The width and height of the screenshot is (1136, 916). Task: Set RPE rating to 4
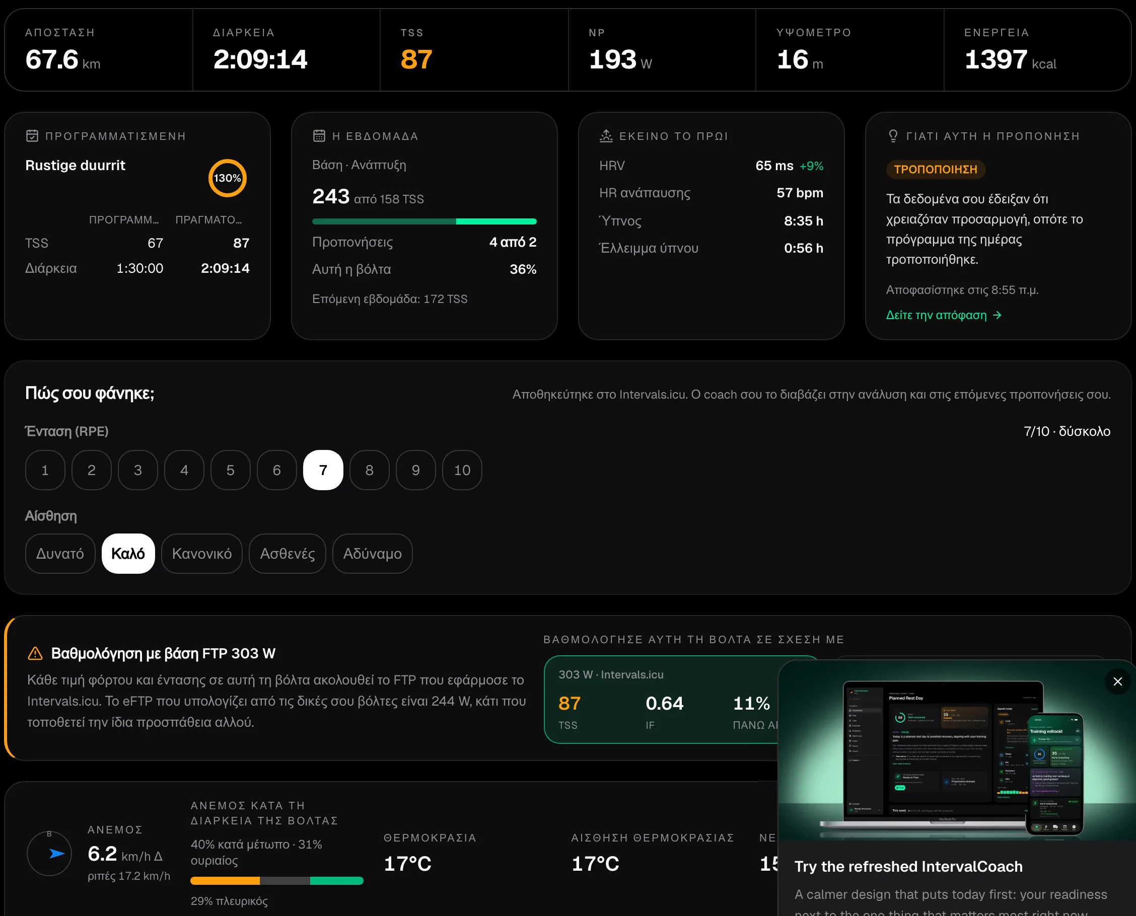[x=184, y=470]
